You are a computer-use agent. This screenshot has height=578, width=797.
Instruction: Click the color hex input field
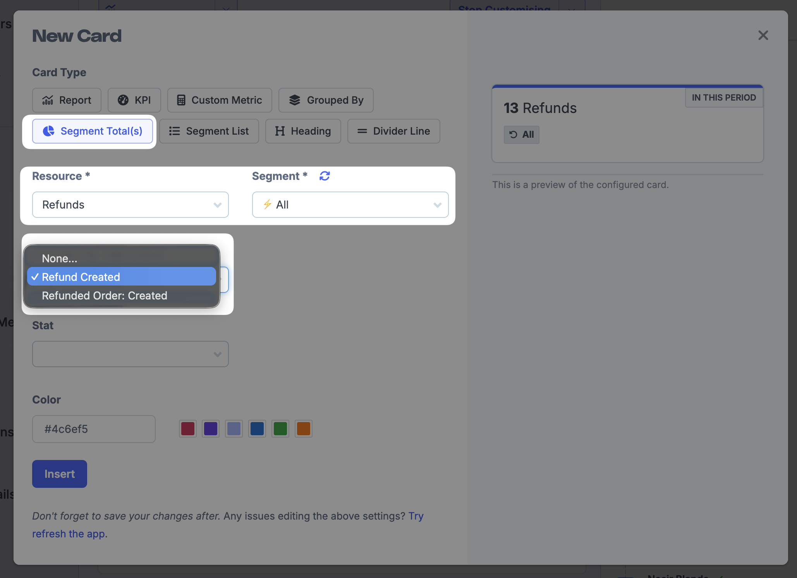click(x=94, y=429)
